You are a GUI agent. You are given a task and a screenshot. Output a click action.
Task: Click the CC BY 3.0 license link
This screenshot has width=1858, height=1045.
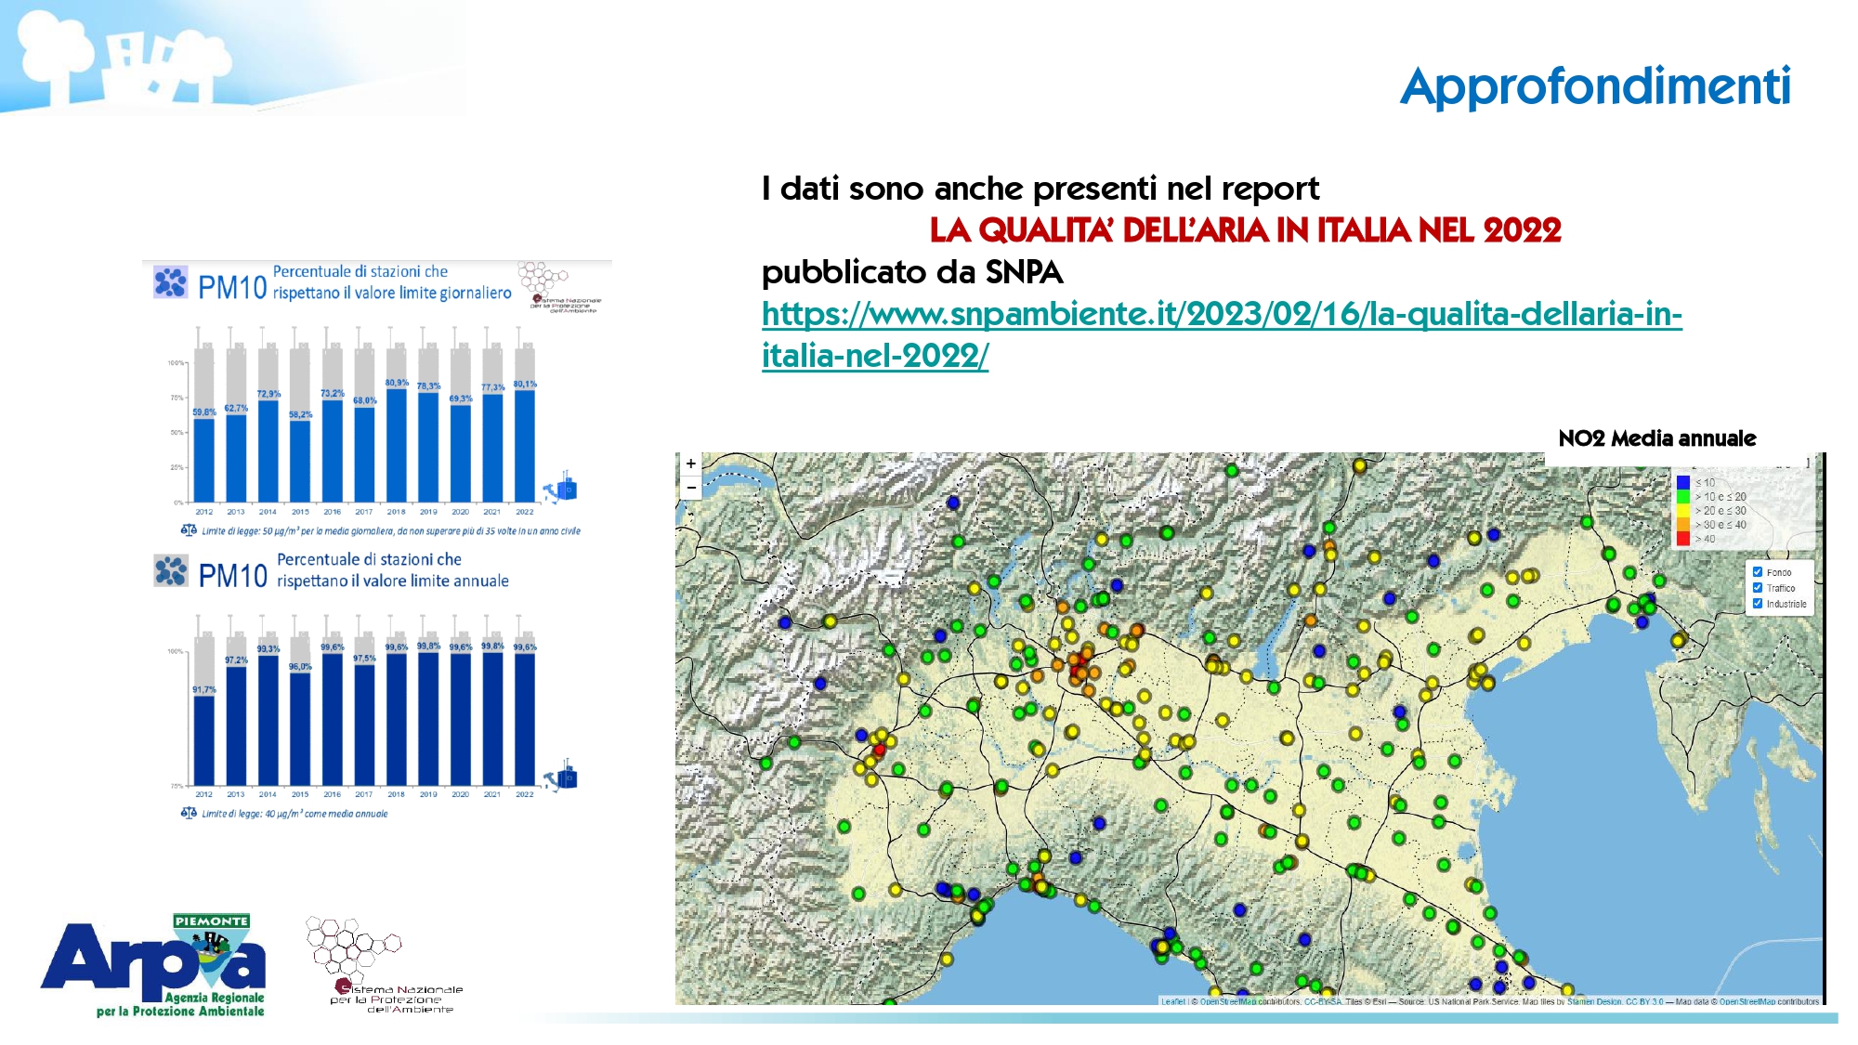1644,1001
